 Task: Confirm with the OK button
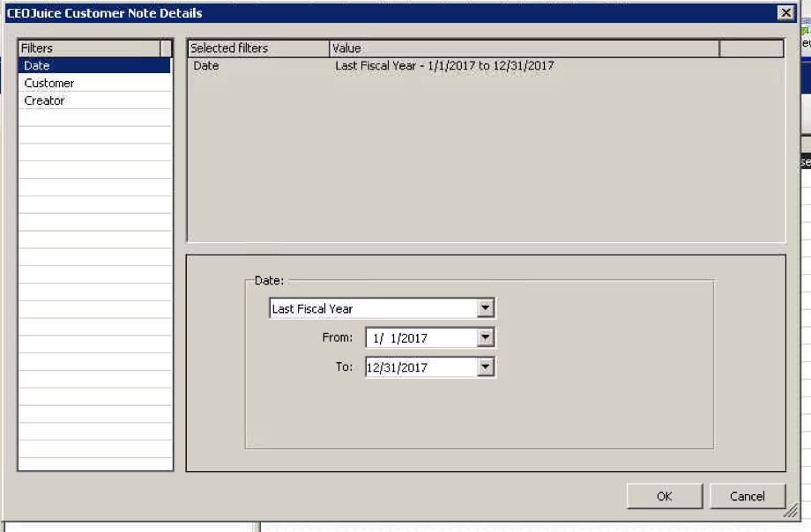(665, 496)
